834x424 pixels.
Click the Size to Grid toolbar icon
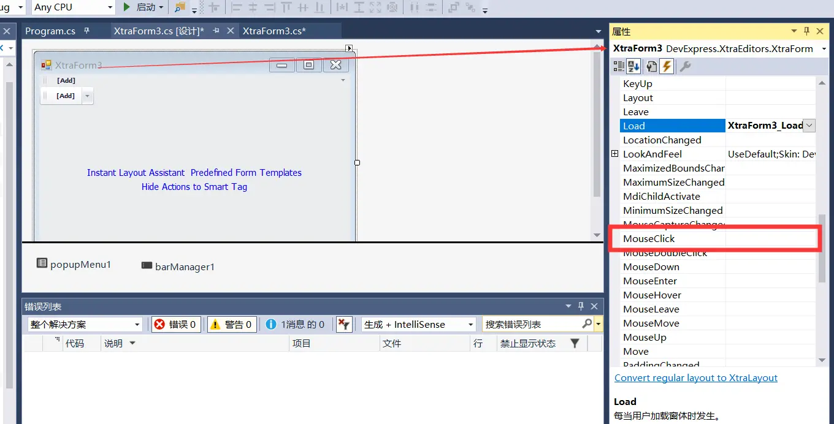coord(392,7)
